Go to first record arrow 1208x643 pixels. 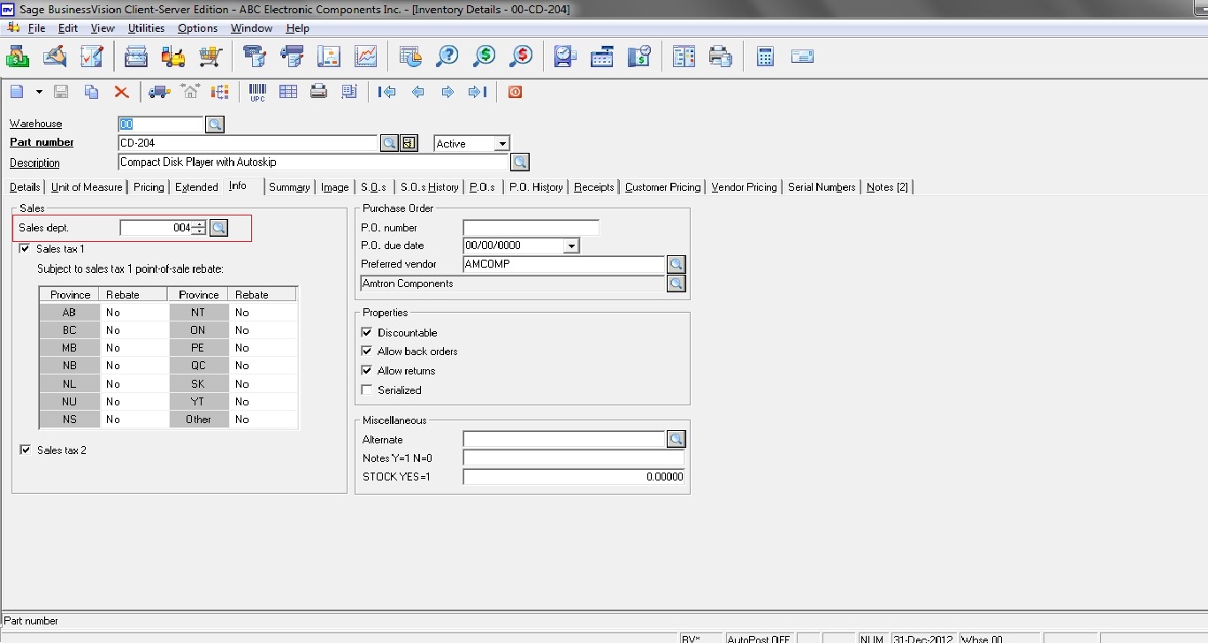tap(386, 92)
